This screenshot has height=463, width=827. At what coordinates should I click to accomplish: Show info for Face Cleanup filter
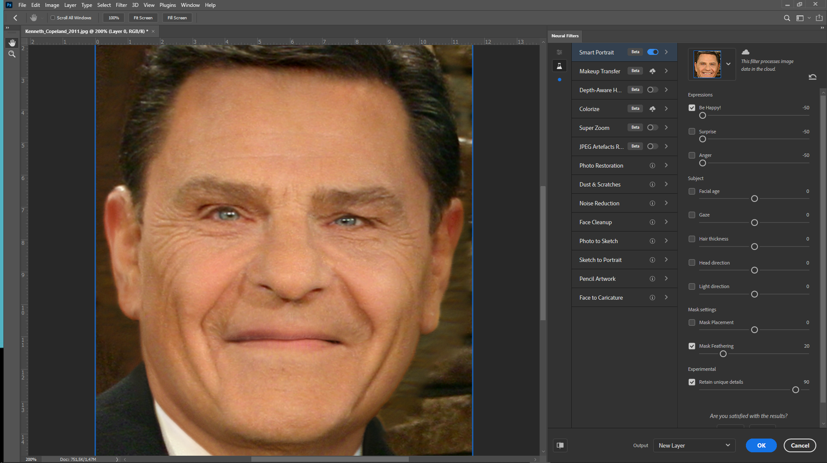point(652,222)
